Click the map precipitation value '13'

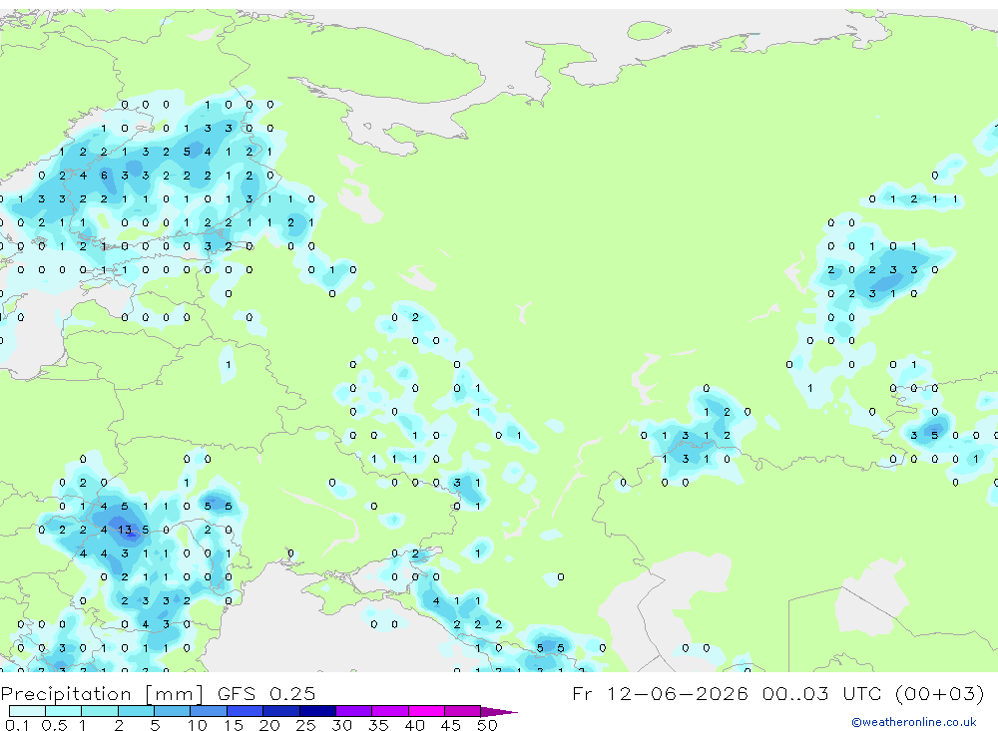tap(125, 530)
